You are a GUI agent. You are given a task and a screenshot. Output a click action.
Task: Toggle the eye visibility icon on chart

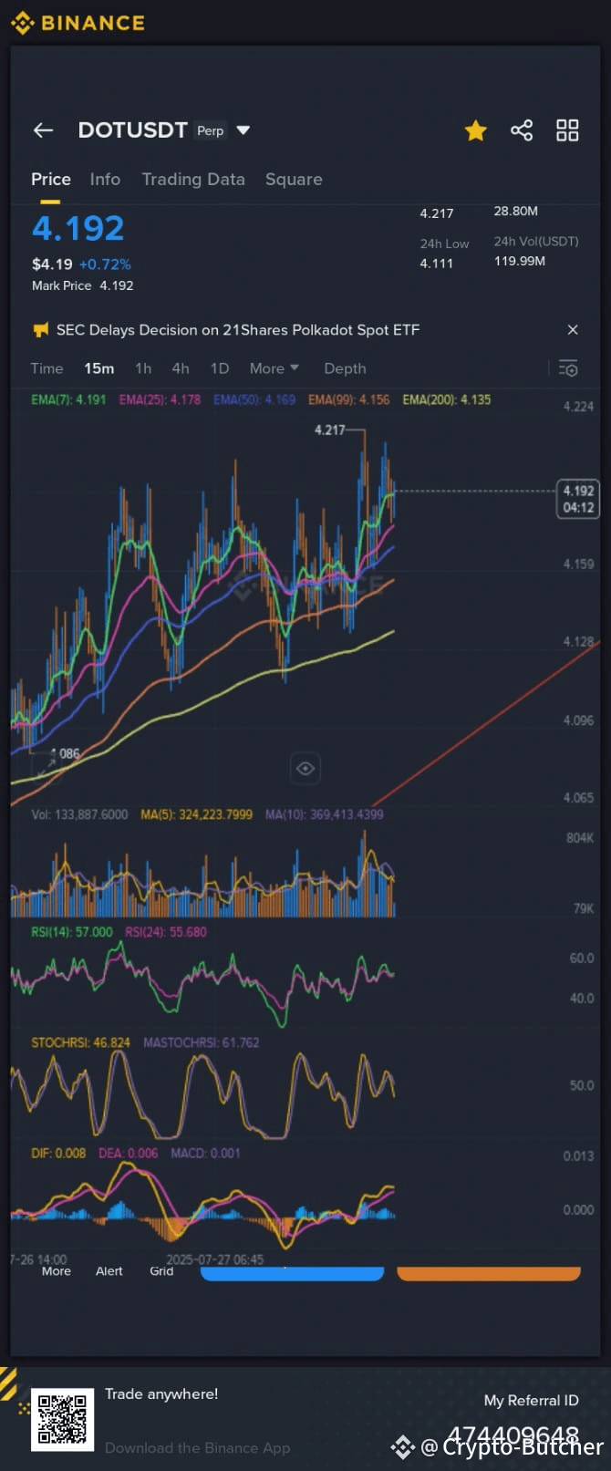305,769
